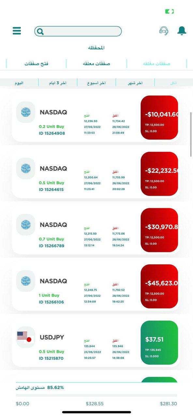Tap the globe icon of NASDAQ trade 15266789
This screenshot has height=417, width=193.
click(26, 224)
